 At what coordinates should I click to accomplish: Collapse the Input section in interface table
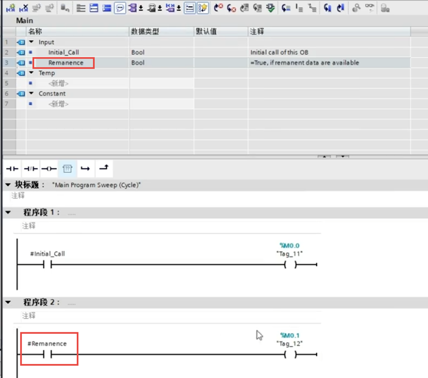[31, 42]
